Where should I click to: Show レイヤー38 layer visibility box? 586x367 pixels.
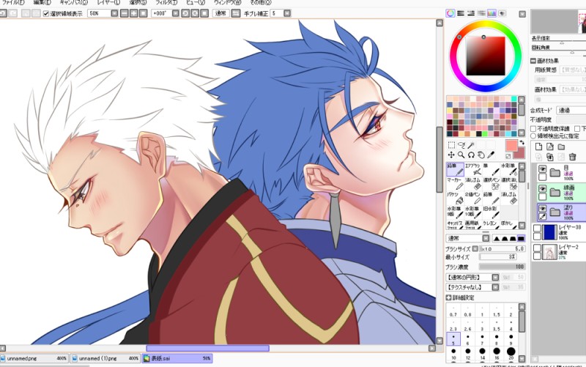537,229
